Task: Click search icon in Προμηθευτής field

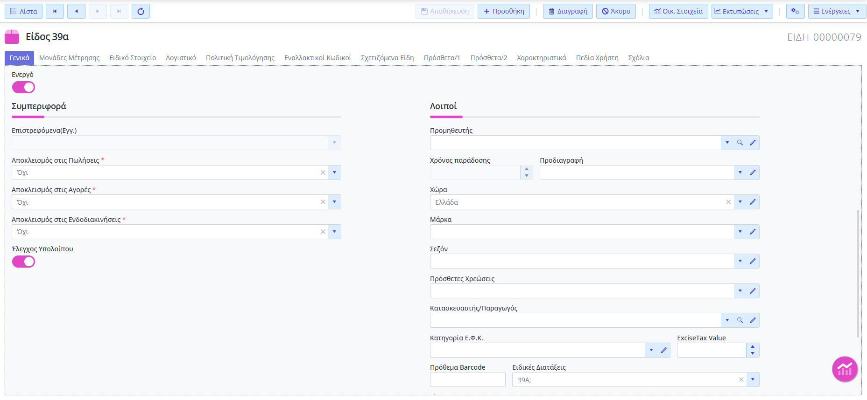Action: point(740,143)
